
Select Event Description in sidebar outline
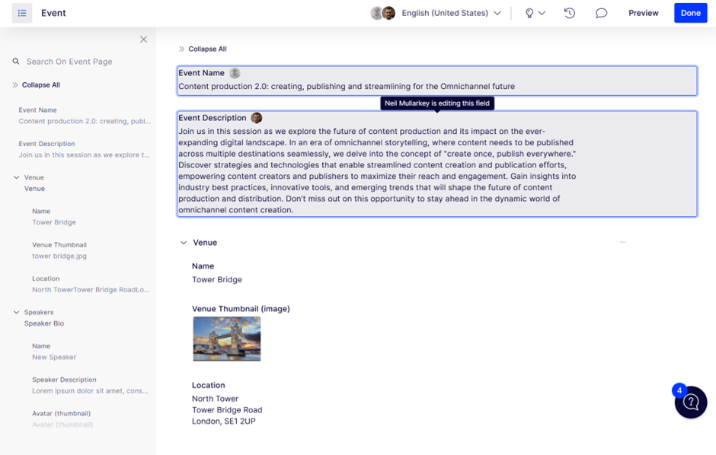pos(84,149)
